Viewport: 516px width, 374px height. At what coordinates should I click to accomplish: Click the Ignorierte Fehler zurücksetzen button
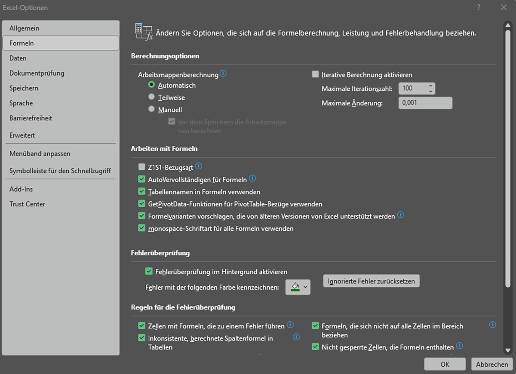[x=371, y=281]
